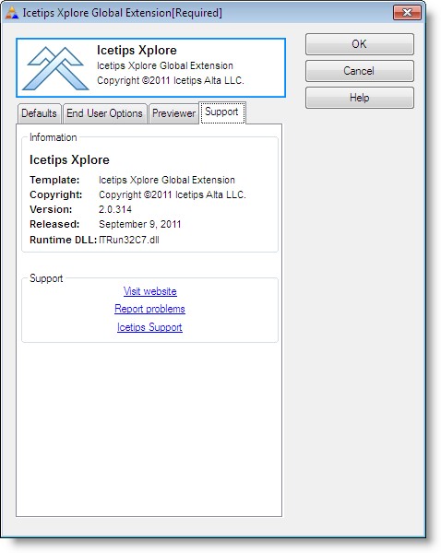This screenshot has width=441, height=553.
Task: Click the Icetips icon in the title bar
Action: click(12, 13)
